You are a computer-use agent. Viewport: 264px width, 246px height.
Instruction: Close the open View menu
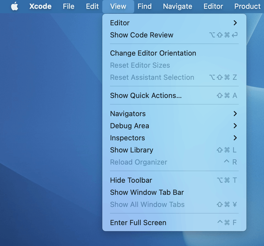coord(118,6)
